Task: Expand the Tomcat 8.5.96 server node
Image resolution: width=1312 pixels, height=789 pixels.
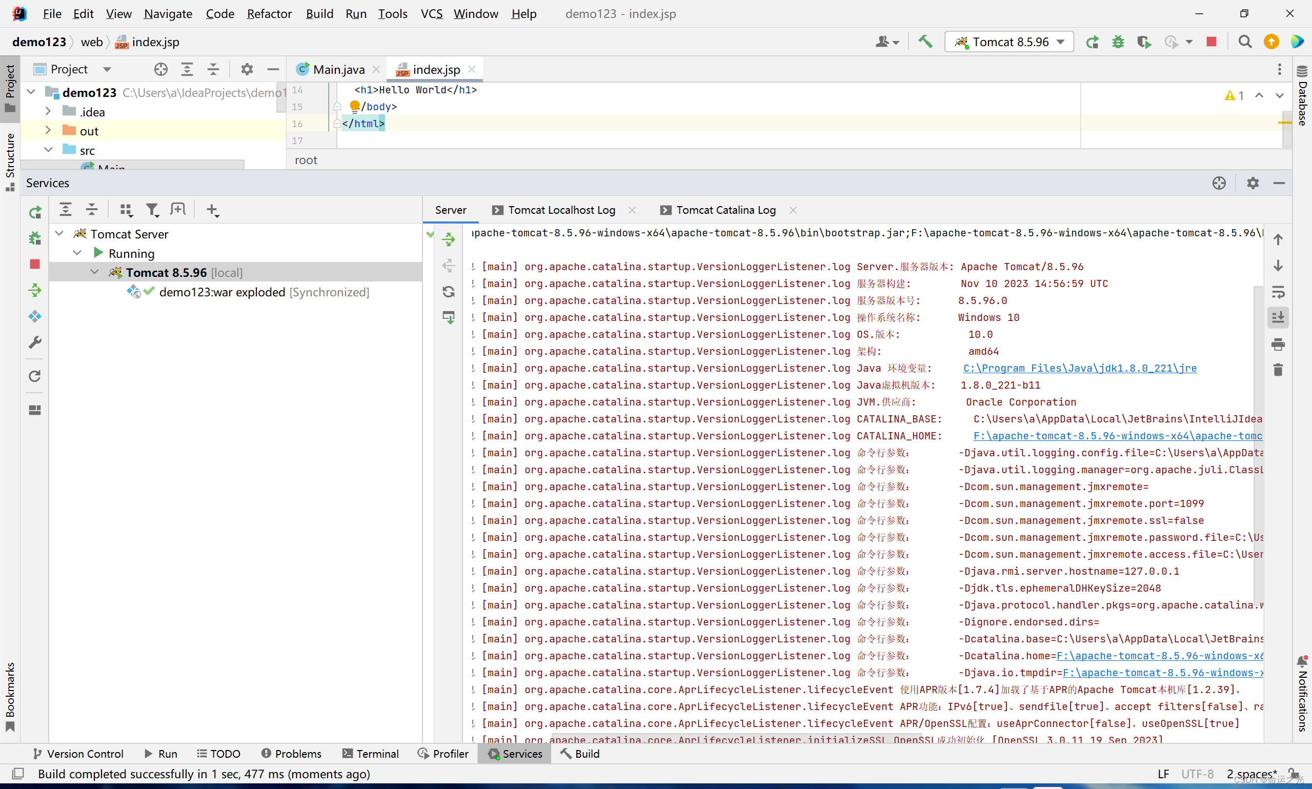Action: click(94, 272)
